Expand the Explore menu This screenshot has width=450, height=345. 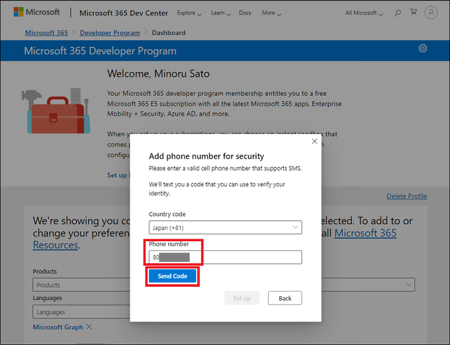pos(189,13)
